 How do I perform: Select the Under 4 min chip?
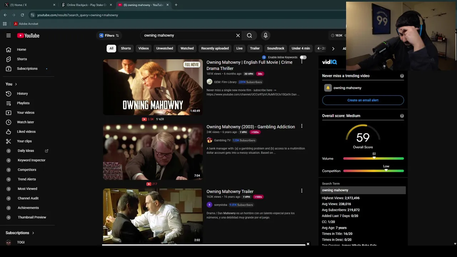(301, 48)
